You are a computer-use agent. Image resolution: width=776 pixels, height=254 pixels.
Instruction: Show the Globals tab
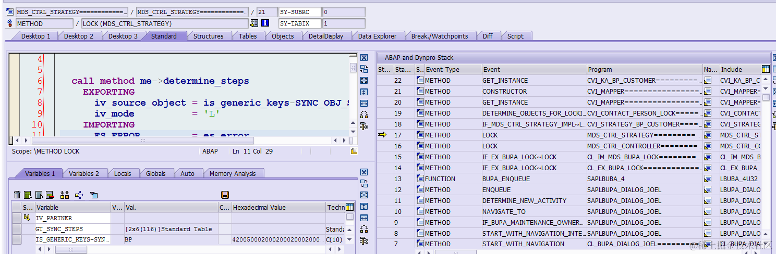(x=155, y=173)
